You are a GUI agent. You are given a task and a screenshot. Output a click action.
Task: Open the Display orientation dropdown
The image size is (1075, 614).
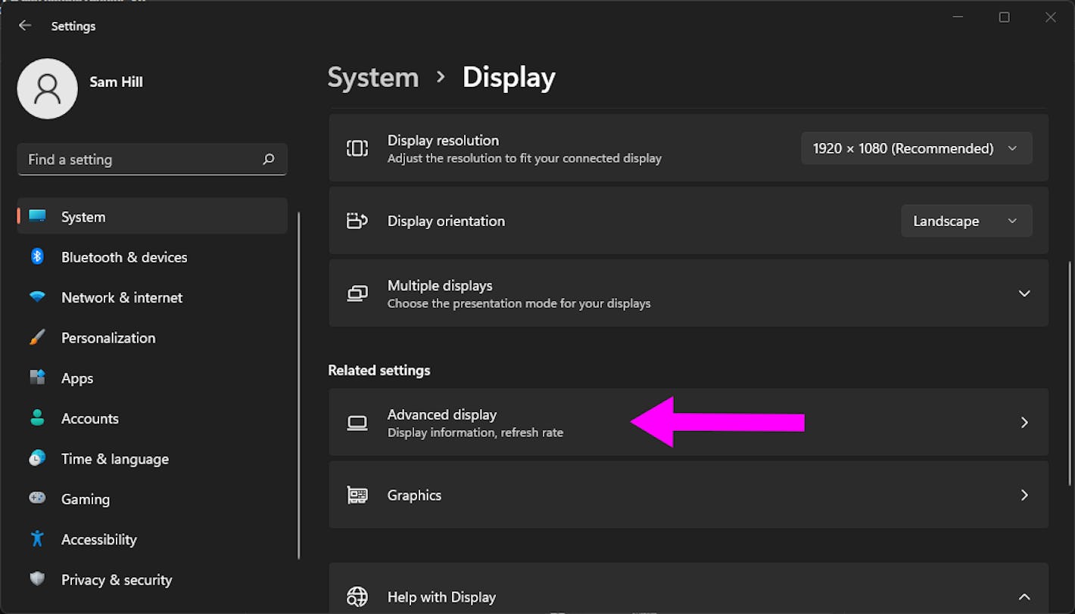coord(966,221)
